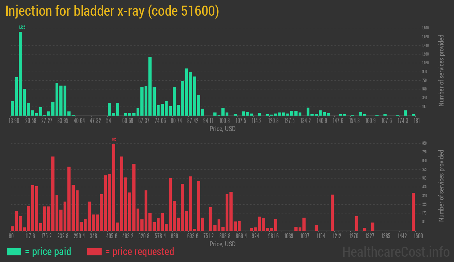The image size is (454, 262).
Task: Click the chart title with code 51600
Action: pyautogui.click(x=112, y=11)
